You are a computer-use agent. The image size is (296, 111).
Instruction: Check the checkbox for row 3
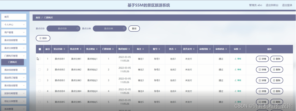[x=40, y=80]
